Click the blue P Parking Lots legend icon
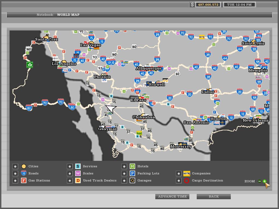279x209 pixels. point(132,173)
